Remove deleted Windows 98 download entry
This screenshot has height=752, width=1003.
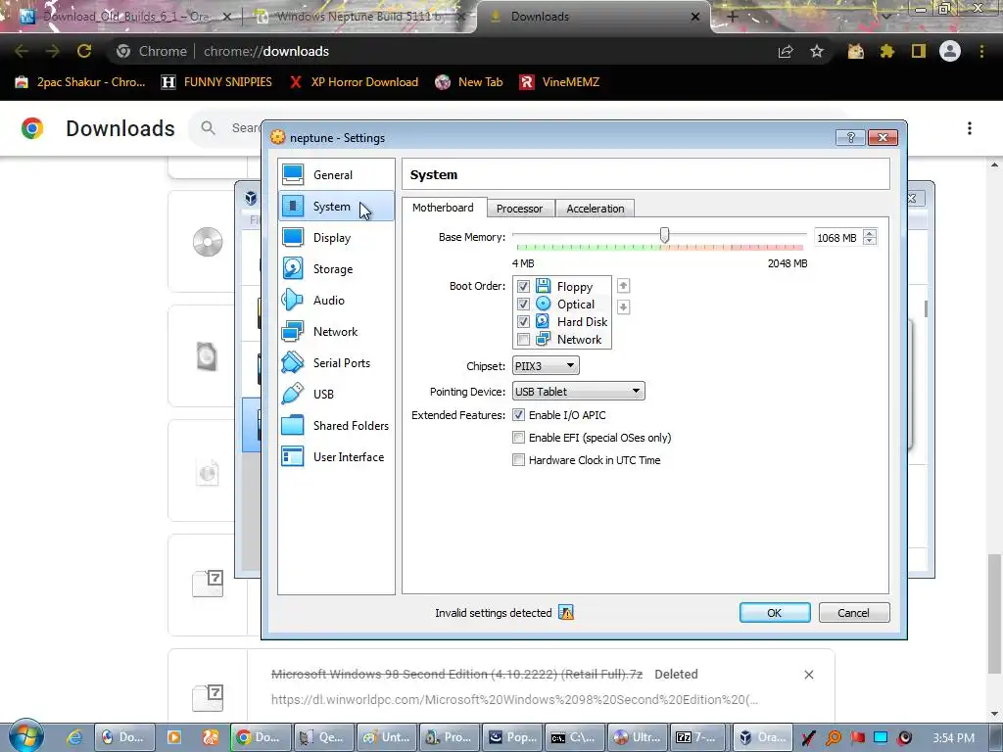(x=808, y=675)
